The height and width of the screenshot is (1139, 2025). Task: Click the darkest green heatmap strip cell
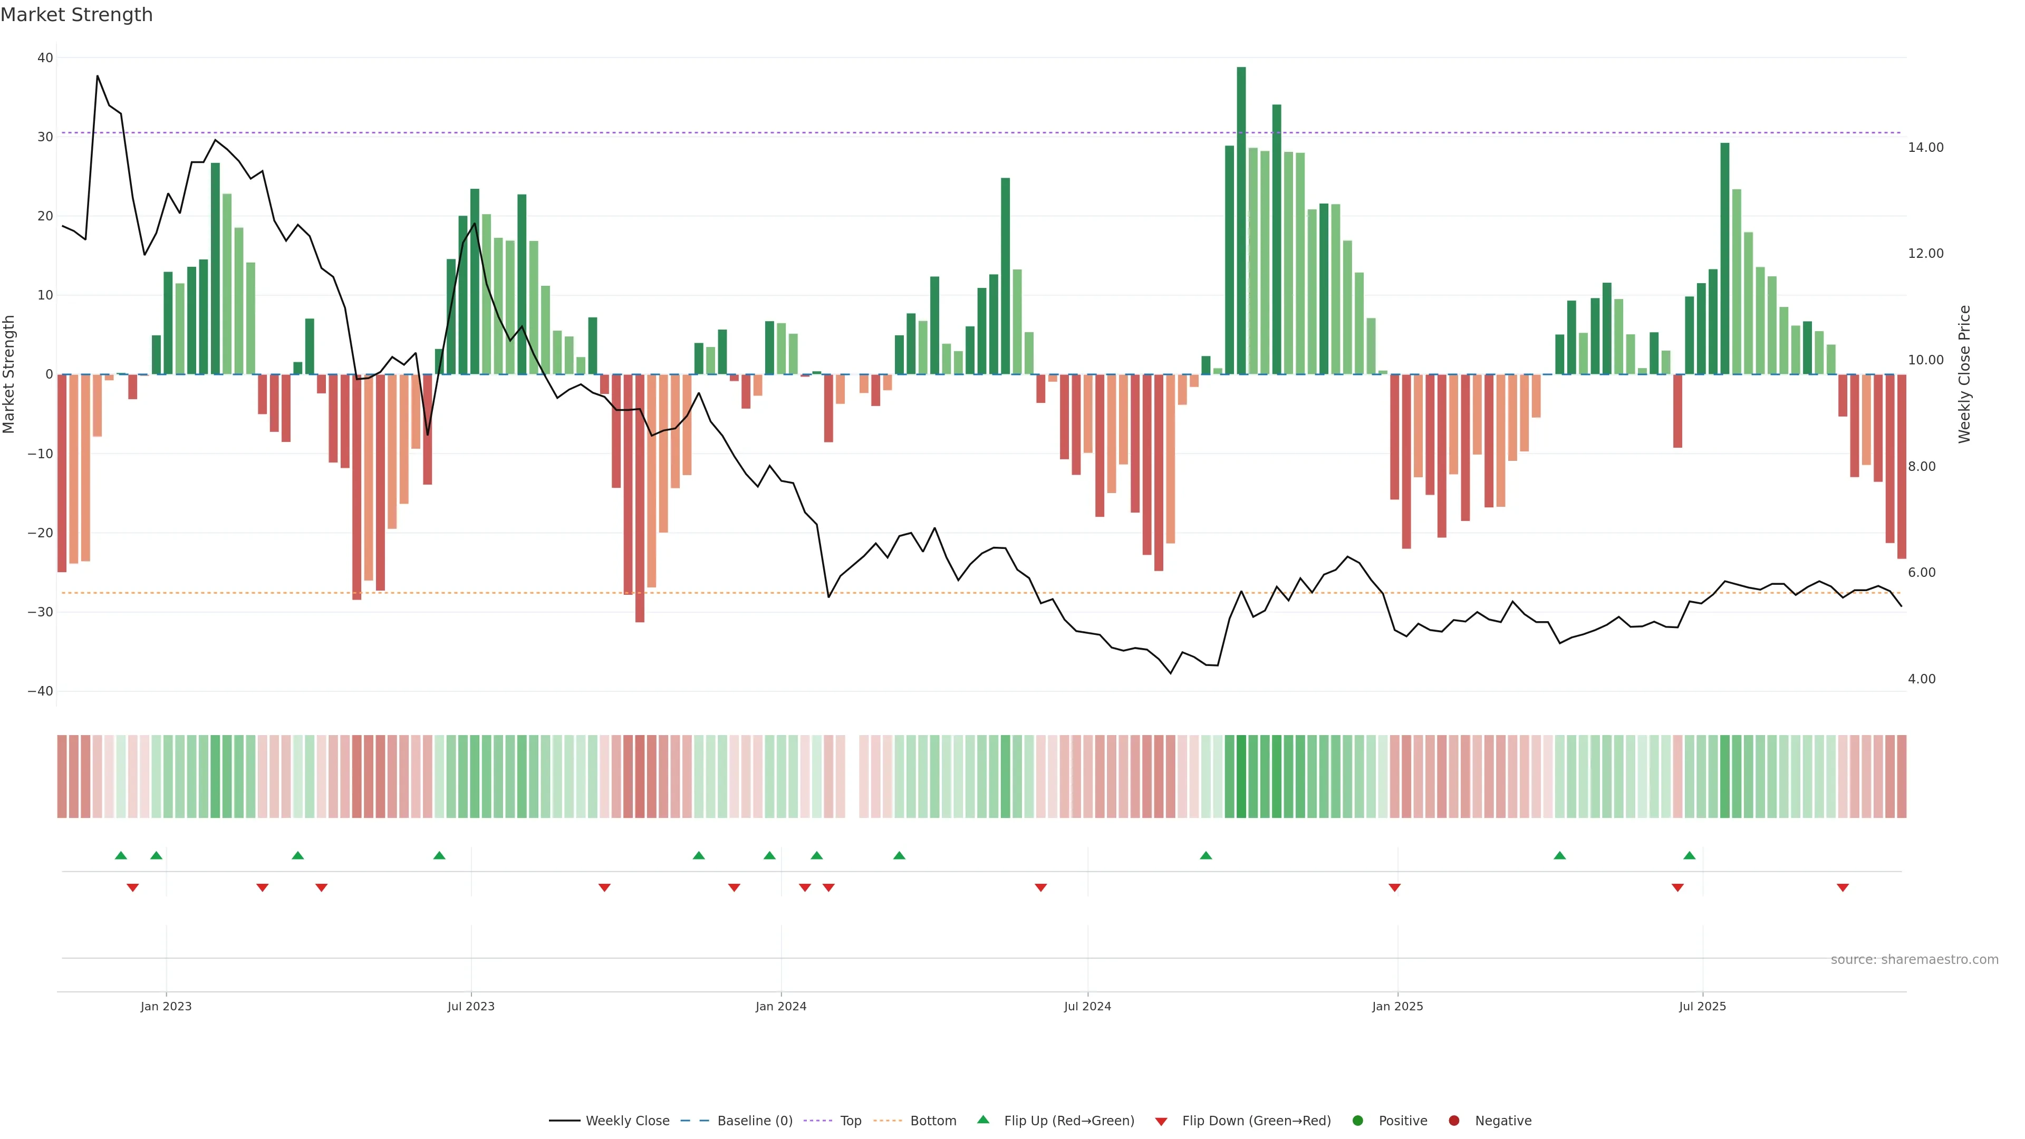[1241, 776]
